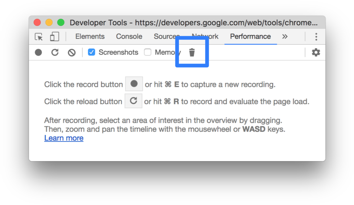Click the highlighted trash can icon
The height and width of the screenshot is (205, 354).
[192, 52]
